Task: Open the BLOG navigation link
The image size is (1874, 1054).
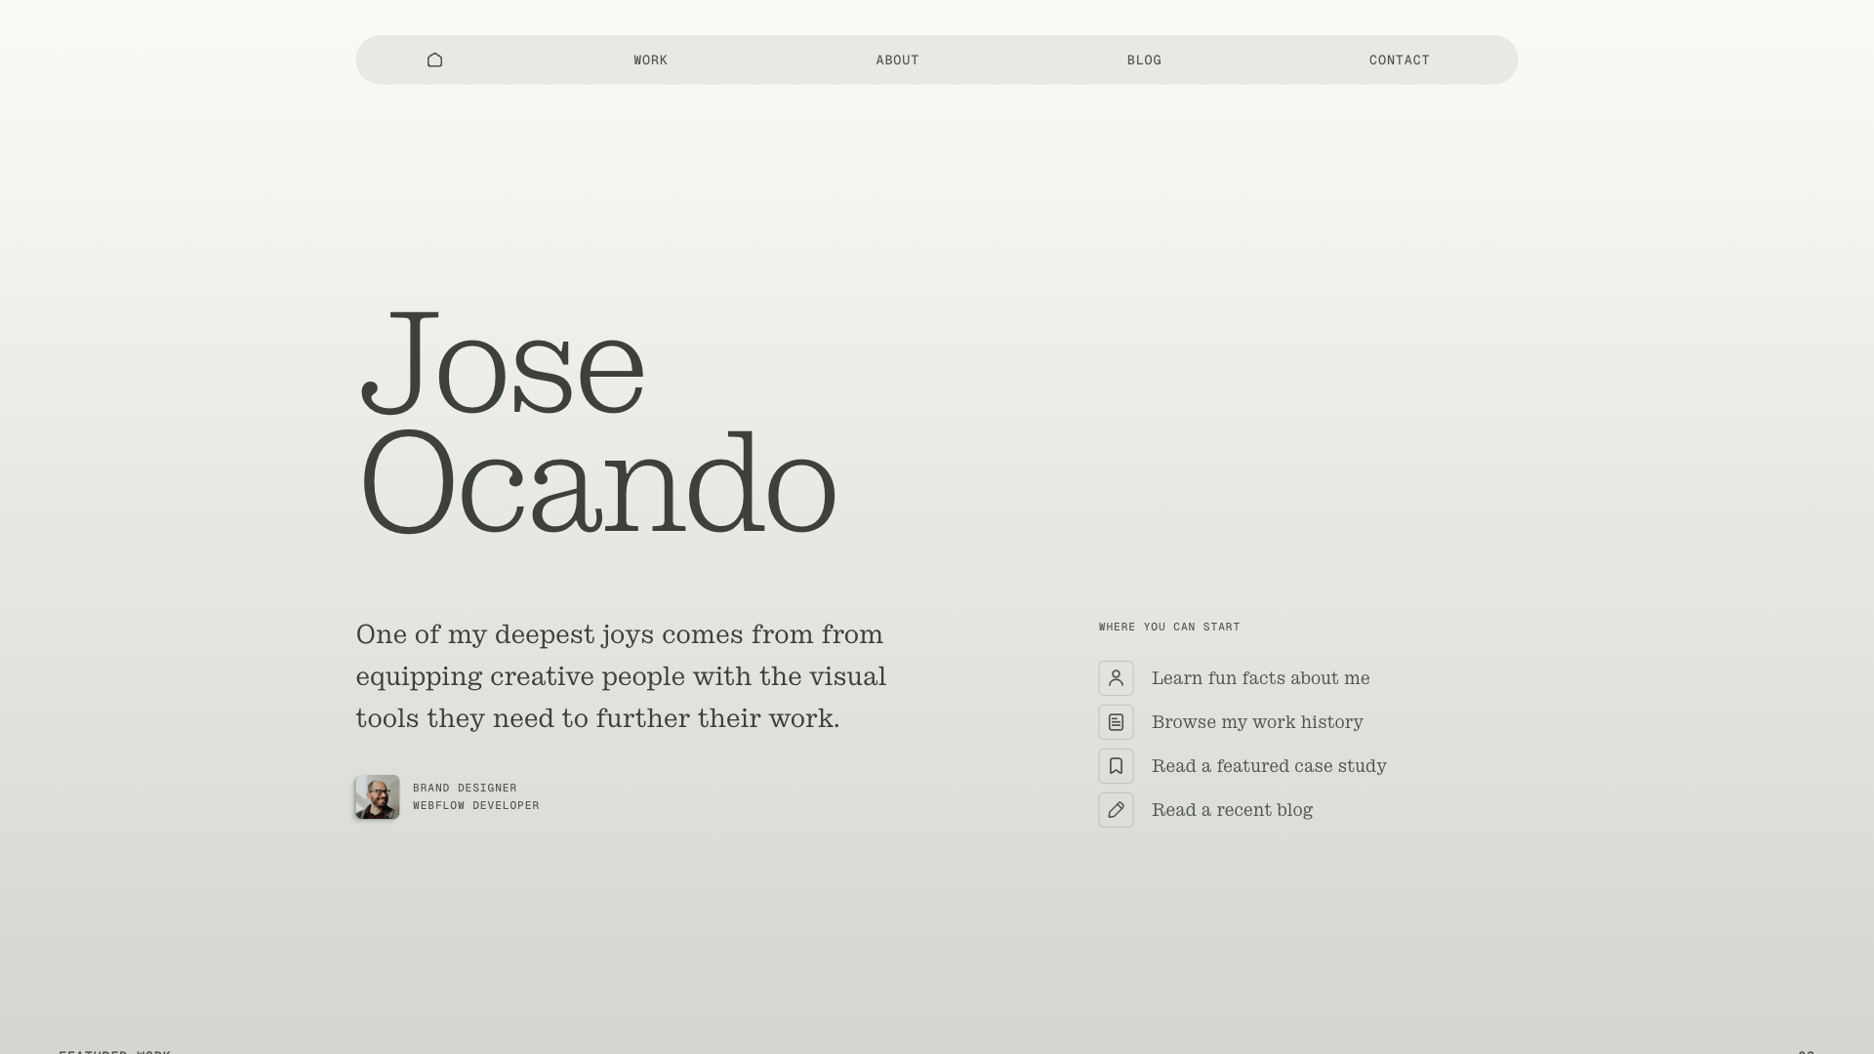Action: click(x=1144, y=61)
